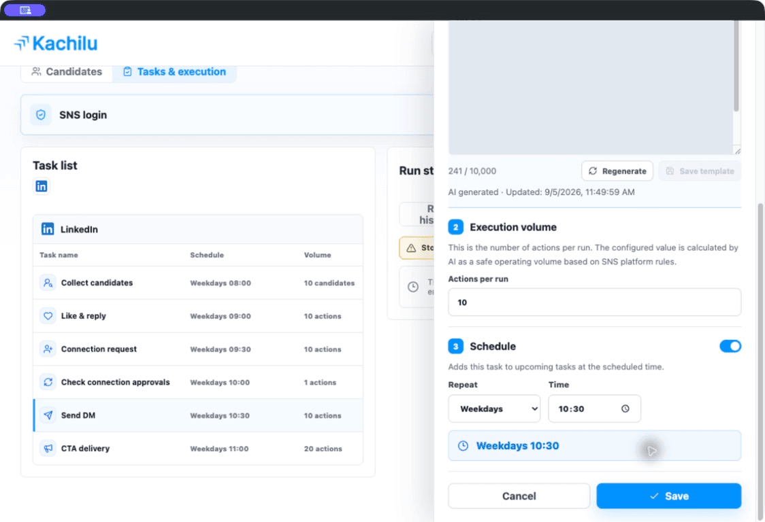
Task: Select the Send DM task row
Action: click(x=197, y=415)
